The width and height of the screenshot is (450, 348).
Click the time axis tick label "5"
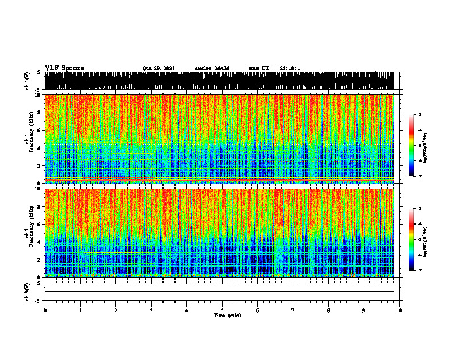pos(222,310)
